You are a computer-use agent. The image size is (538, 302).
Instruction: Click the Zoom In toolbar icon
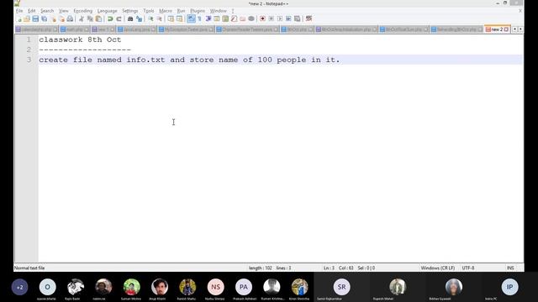150,18
